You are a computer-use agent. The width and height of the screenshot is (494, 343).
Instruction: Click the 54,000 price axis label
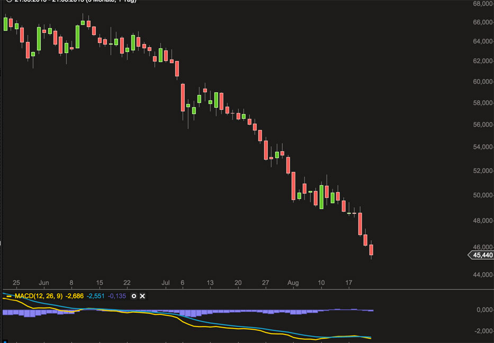point(483,147)
